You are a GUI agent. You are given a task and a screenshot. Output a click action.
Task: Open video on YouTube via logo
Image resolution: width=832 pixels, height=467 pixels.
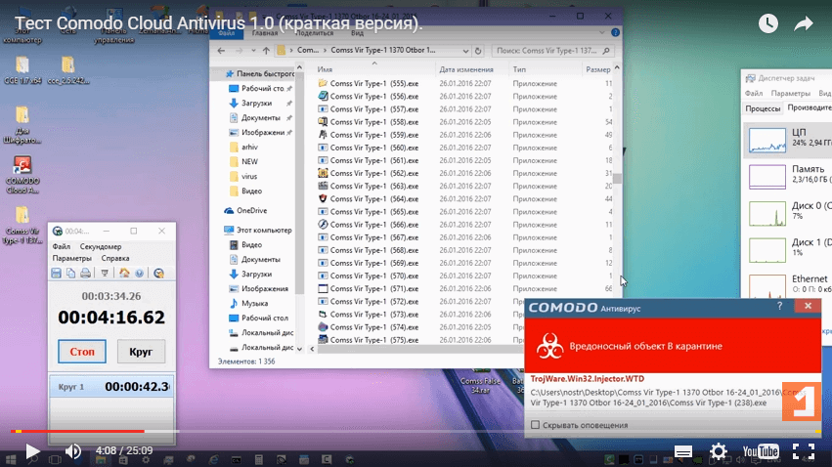coord(761,451)
